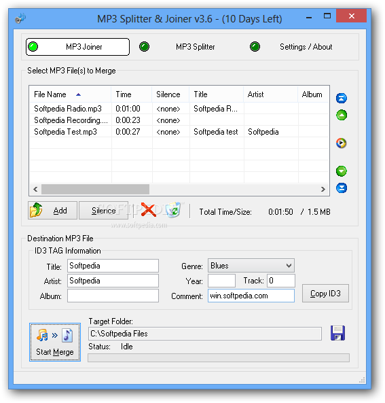Click the Comment field with win.softpedia.com
Image resolution: width=385 pixels, height=403 pixels.
[x=251, y=296]
